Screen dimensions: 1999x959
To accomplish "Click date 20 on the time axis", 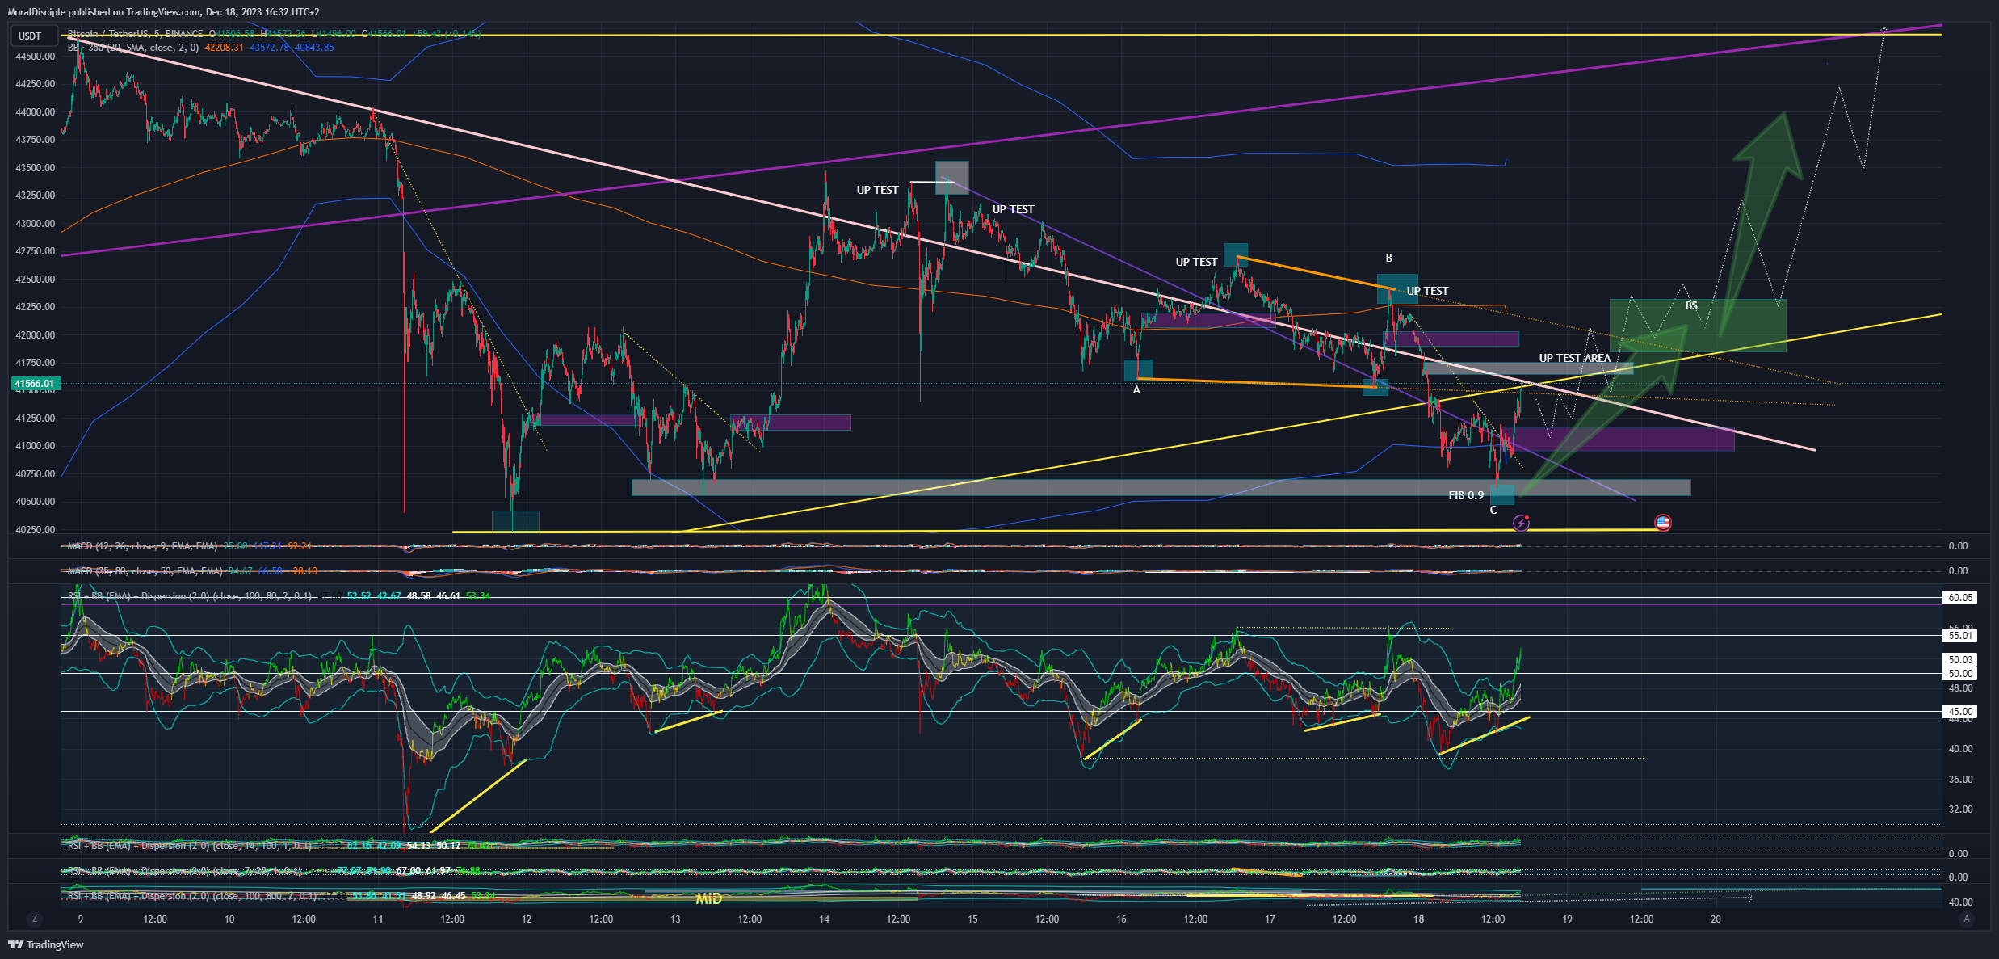I will 1716,919.
